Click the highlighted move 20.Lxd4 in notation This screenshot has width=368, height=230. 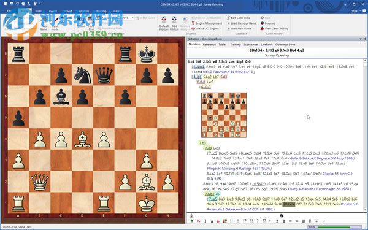tap(289, 204)
